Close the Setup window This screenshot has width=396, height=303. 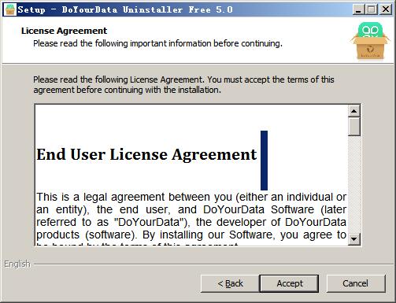coord(386,9)
